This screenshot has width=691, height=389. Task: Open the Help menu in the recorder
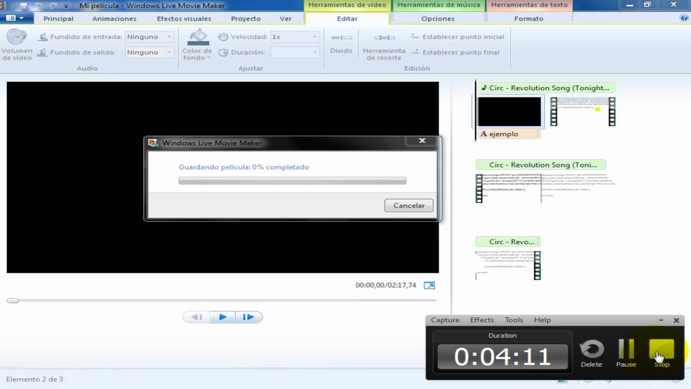543,320
